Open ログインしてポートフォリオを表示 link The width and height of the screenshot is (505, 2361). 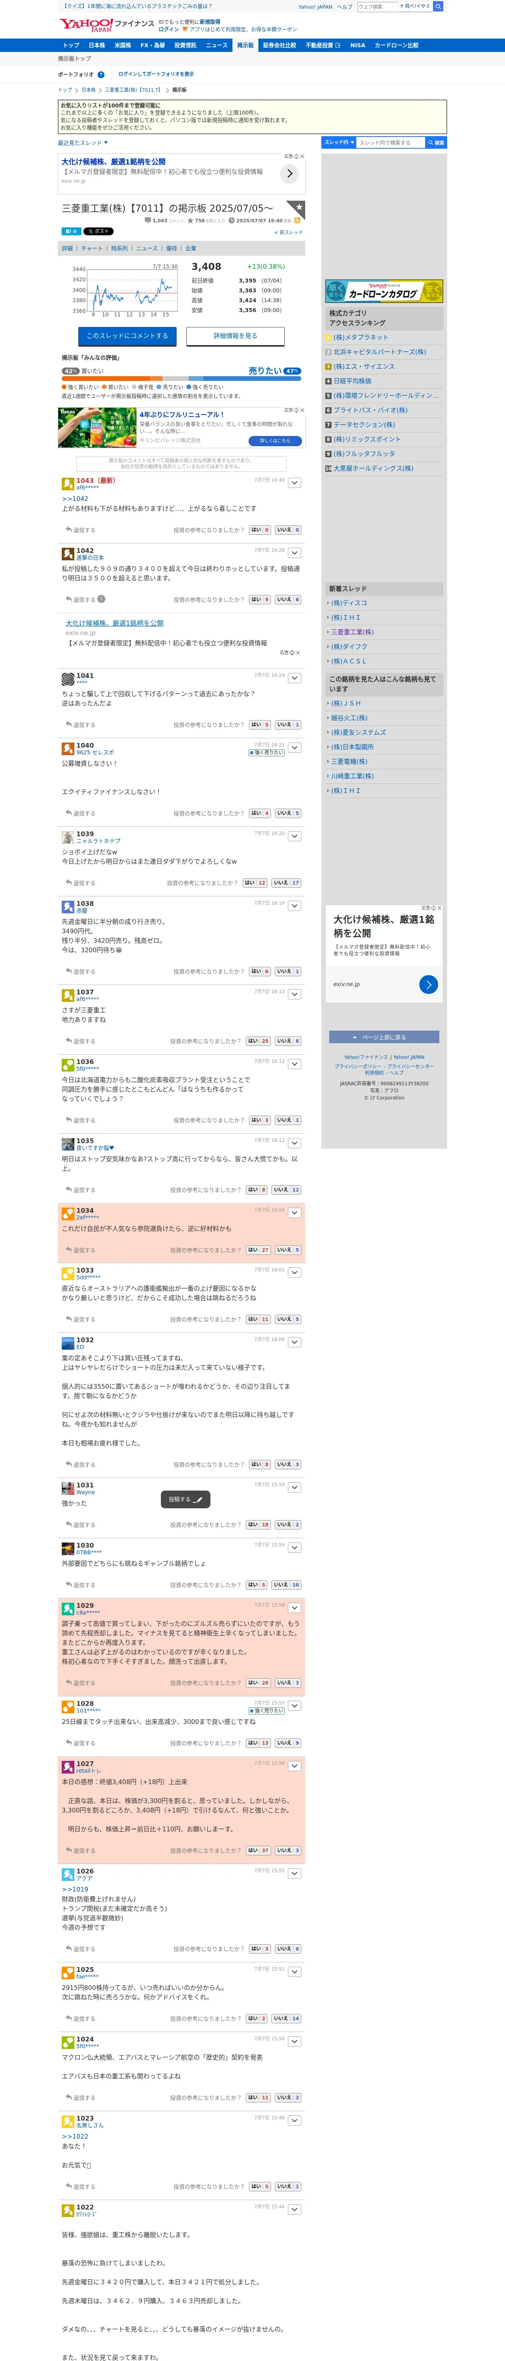[156, 74]
